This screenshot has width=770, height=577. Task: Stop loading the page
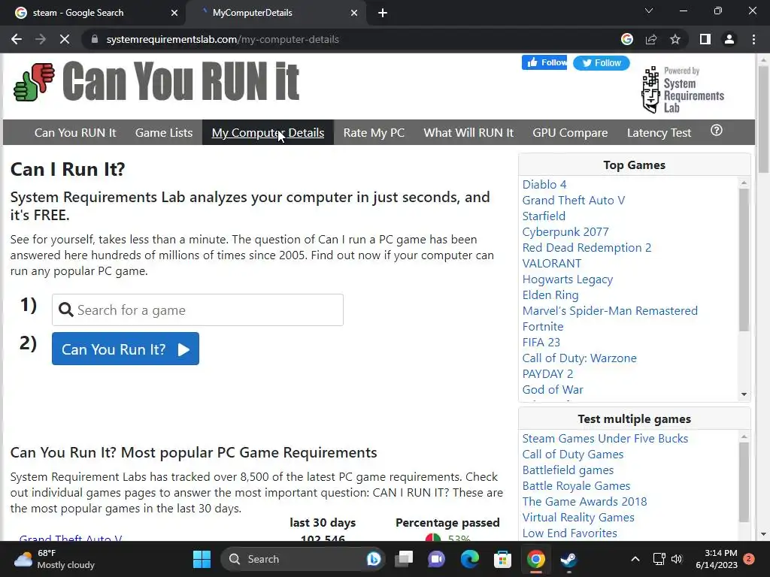[x=65, y=39]
